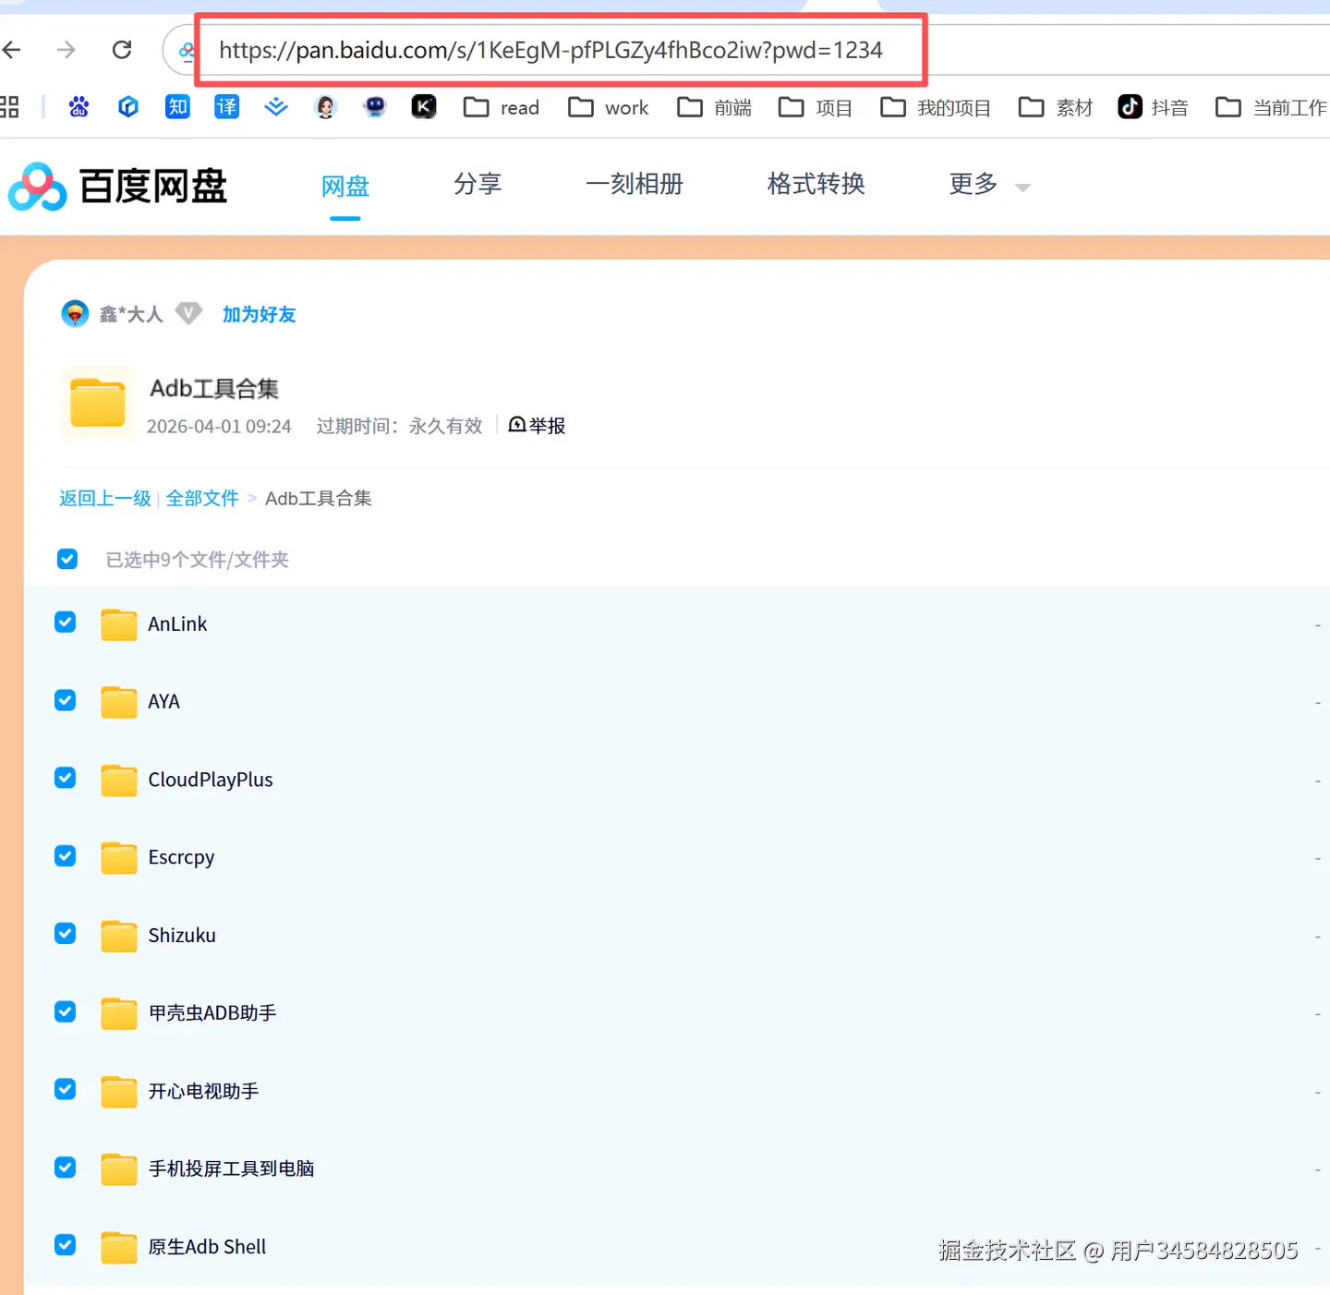This screenshot has height=1295, width=1330.
Task: Open the AnLink folder
Action: pyautogui.click(x=177, y=624)
